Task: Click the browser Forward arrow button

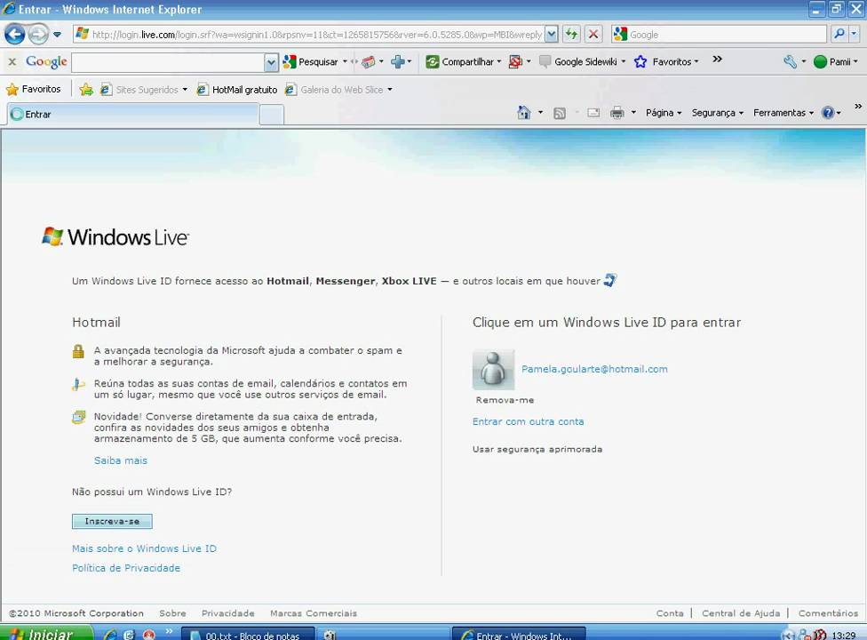Action: pos(37,35)
